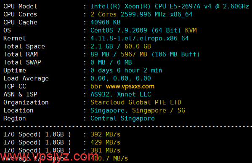Click the 'SG' country code

point(181,110)
